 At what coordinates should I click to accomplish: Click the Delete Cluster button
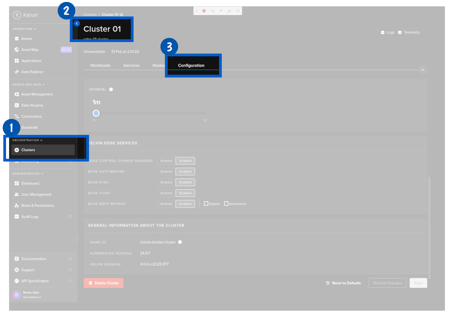103,283
